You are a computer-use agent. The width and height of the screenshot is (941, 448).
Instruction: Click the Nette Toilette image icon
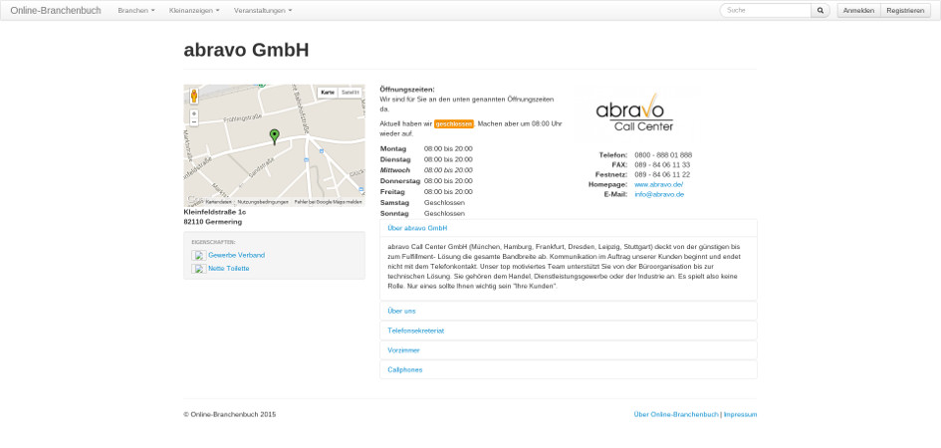198,269
